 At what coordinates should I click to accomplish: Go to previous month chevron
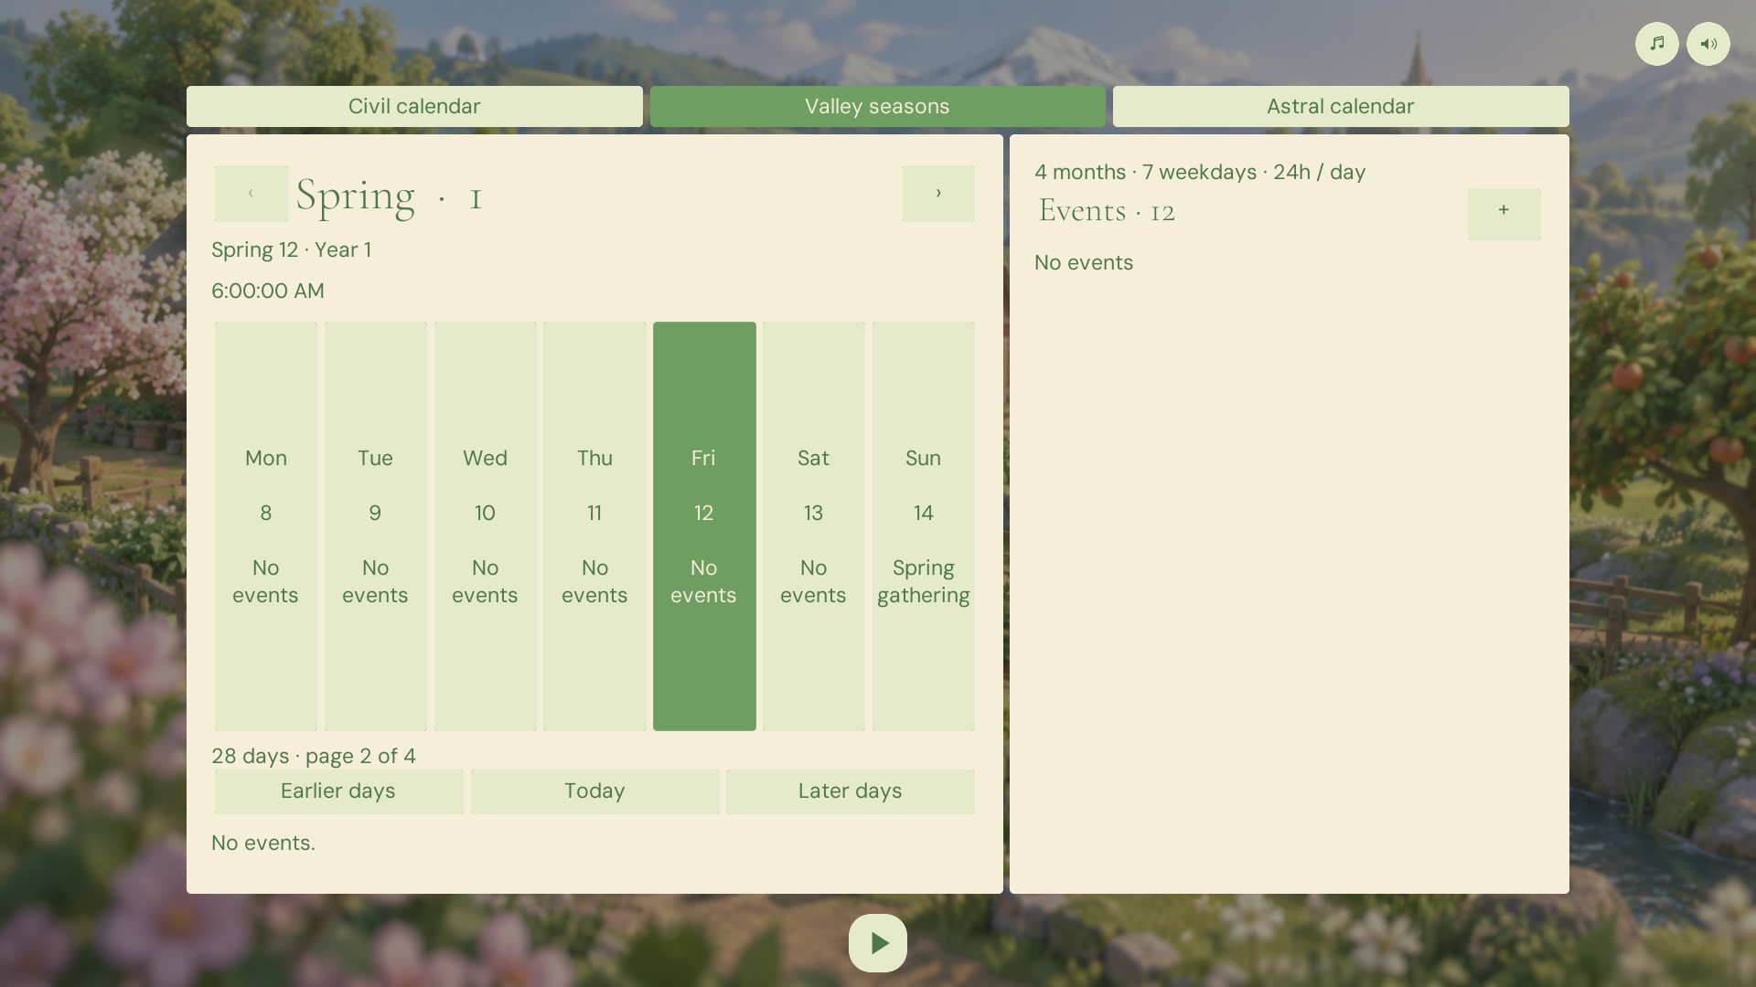click(252, 194)
